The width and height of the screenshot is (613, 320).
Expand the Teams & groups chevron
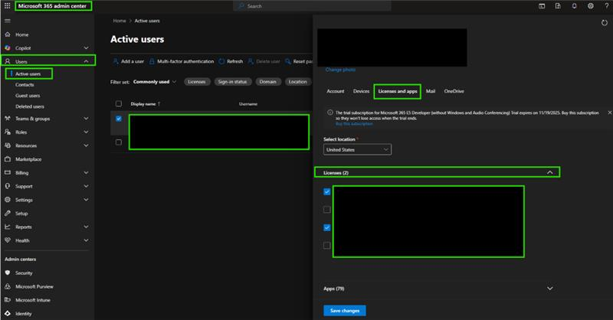86,119
